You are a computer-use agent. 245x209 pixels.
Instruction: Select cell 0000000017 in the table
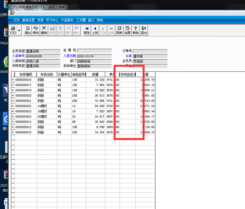click(26, 85)
